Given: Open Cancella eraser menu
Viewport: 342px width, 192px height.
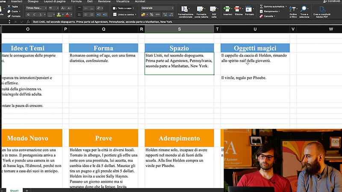Looking at the screenshot, I should [268, 16].
